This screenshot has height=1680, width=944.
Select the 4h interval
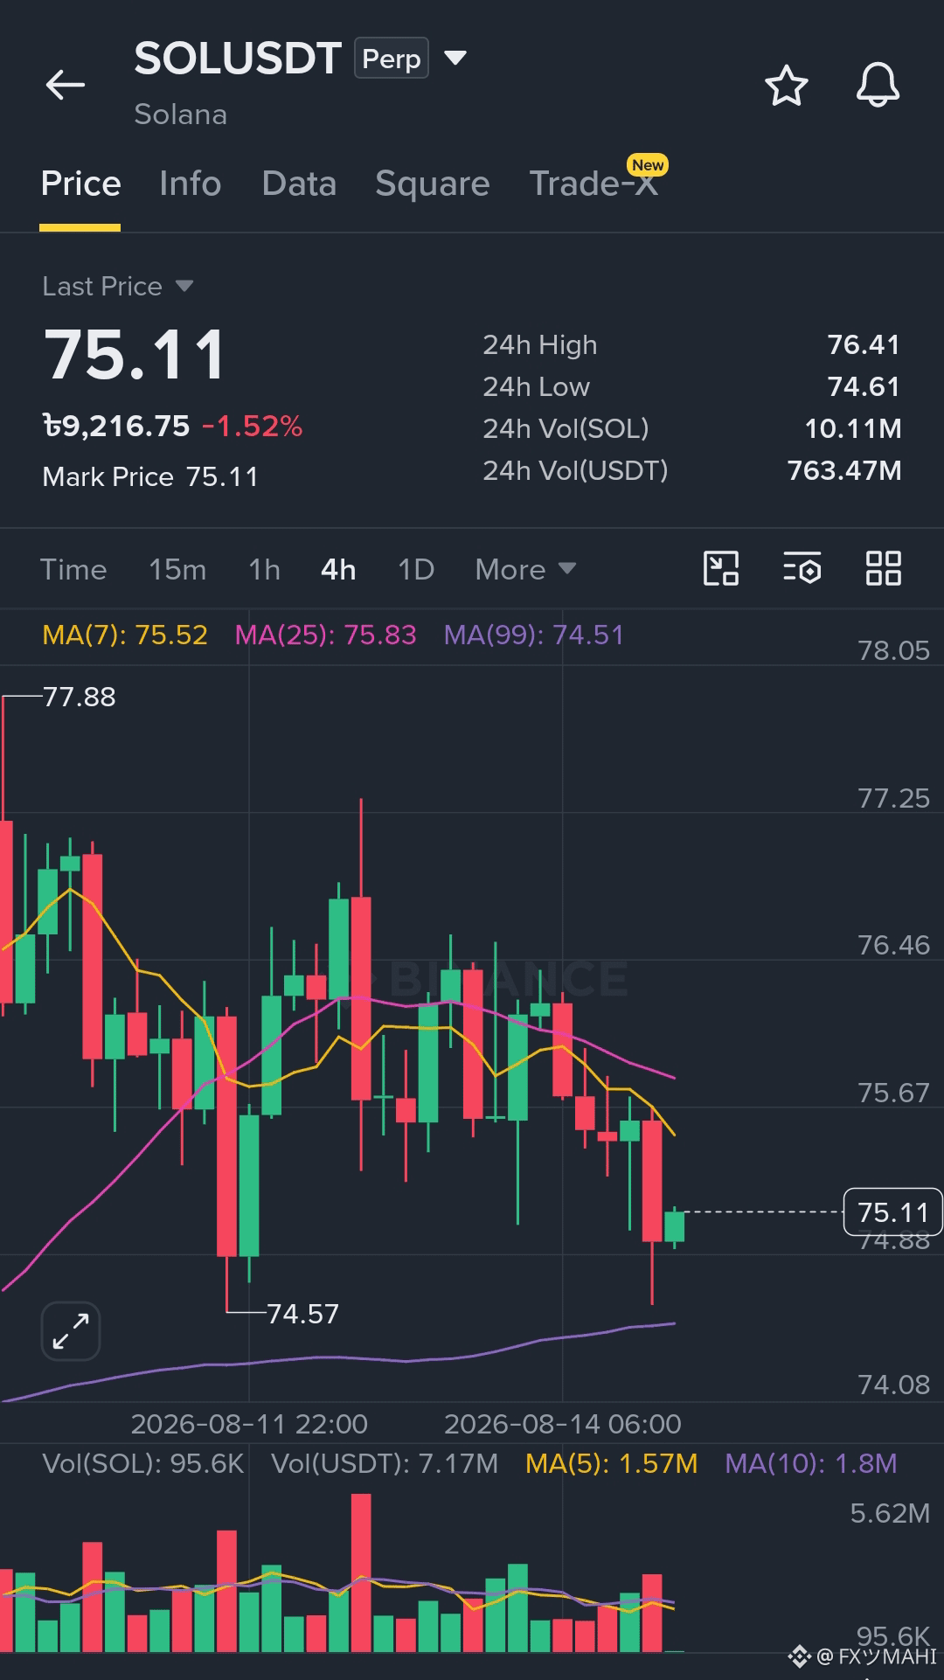pos(338,570)
